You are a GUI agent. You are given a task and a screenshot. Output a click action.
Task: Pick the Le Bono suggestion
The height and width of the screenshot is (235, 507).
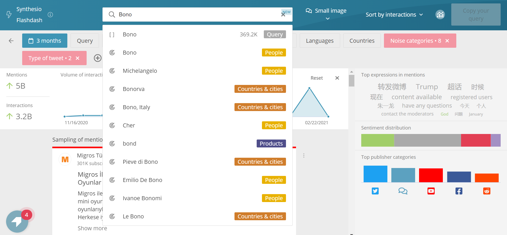(198, 217)
